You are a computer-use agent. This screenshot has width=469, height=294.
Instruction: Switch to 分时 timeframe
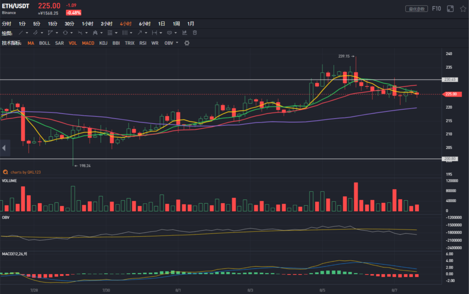click(6, 24)
